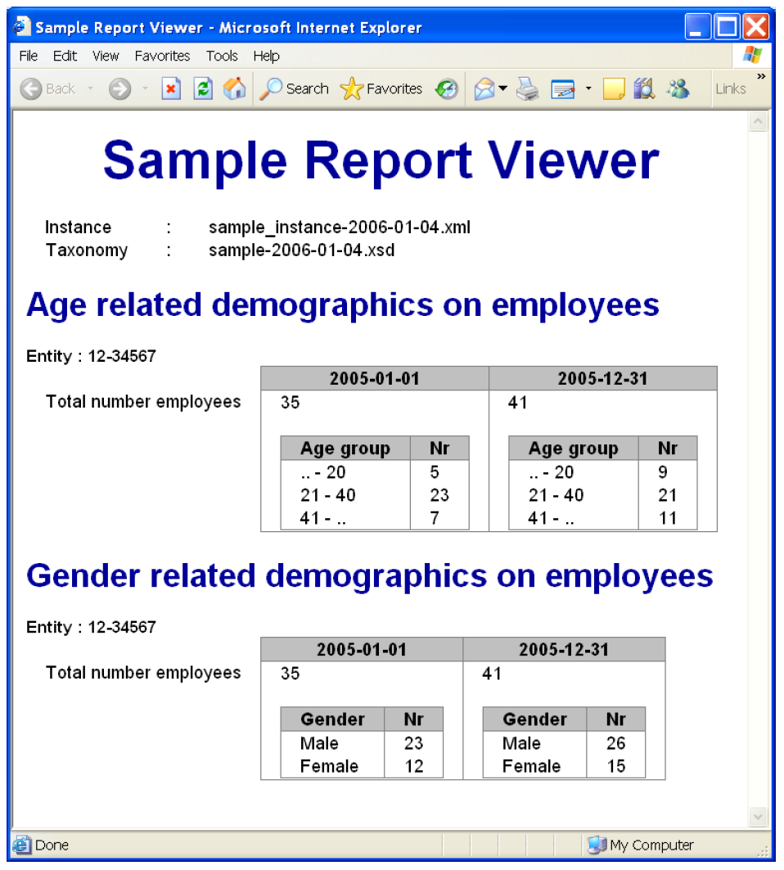Viewport: 784px width, 870px height.
Task: Click the yellow Discuss note icon
Action: point(614,88)
